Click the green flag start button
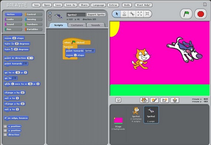This screenshot has height=145, width=211. [x=186, y=14]
